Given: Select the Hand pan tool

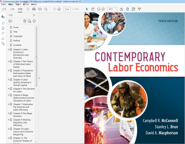Looking at the screenshot, I should [93, 9].
